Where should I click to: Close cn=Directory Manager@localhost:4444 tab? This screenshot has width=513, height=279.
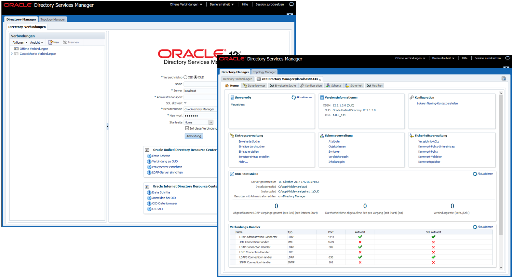click(320, 79)
